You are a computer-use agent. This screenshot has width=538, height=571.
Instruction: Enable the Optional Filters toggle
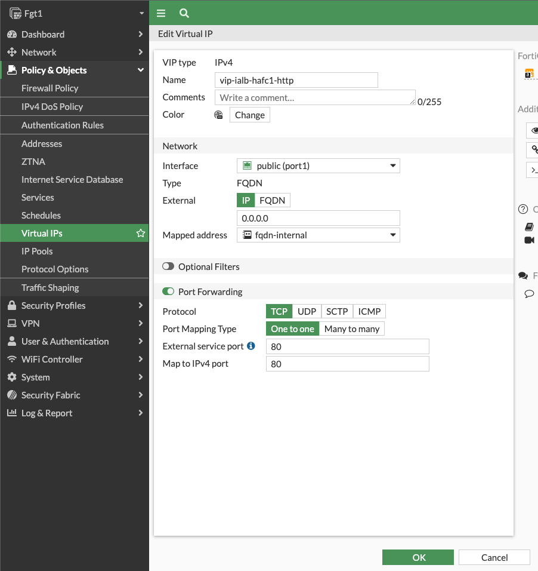168,266
